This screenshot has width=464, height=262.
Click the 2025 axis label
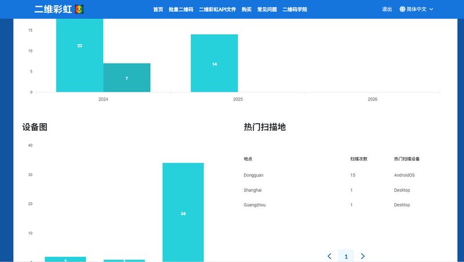coord(238,99)
